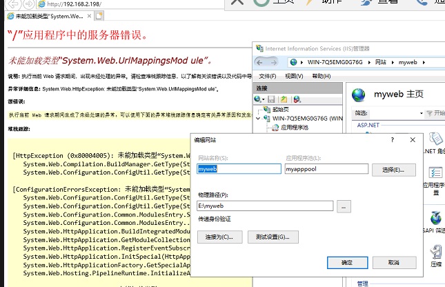
Task: Click the 物理路径 input field
Action: [x=265, y=206]
